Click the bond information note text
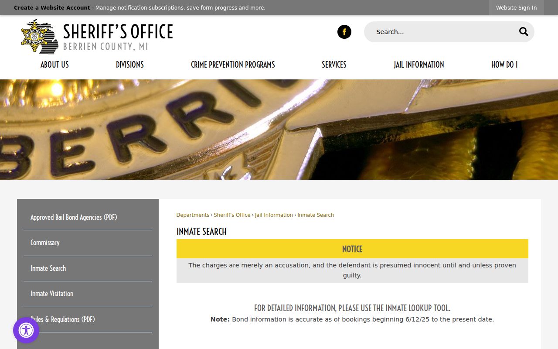 352,319
